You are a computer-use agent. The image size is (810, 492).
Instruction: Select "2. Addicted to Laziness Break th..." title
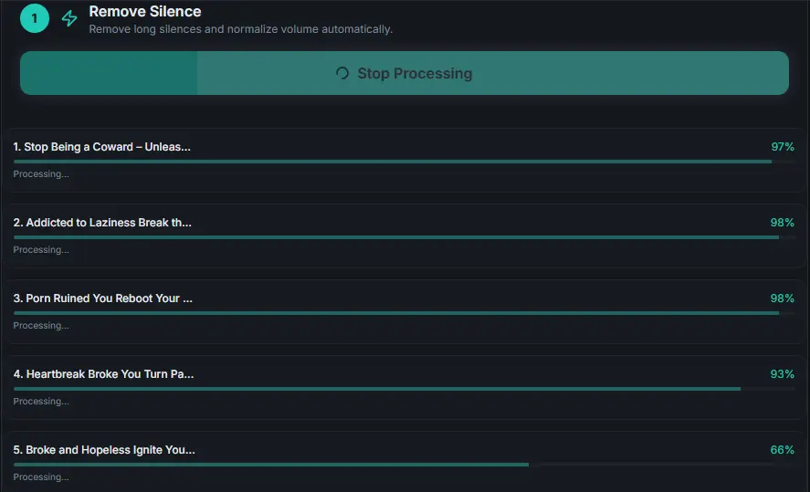(x=102, y=223)
